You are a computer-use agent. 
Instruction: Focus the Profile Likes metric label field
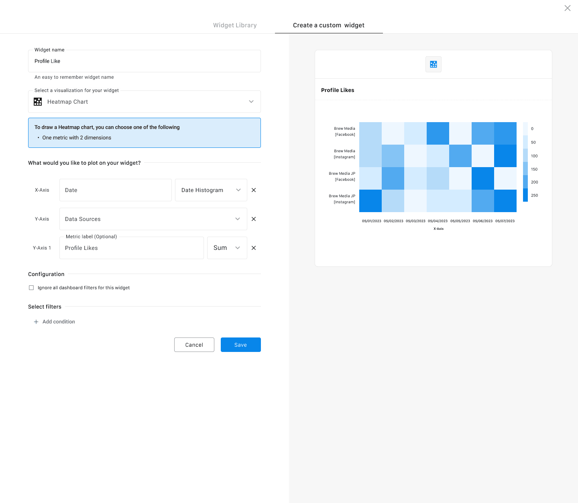[132, 248]
